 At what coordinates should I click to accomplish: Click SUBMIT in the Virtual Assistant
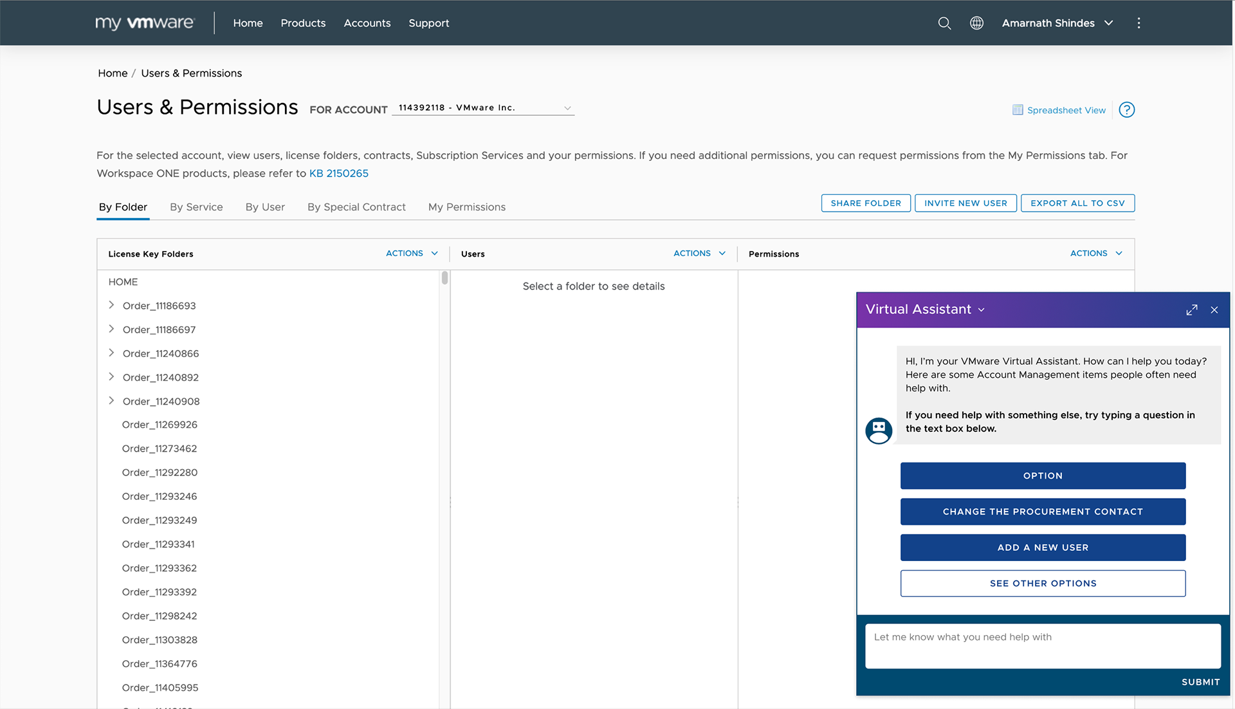click(x=1200, y=682)
